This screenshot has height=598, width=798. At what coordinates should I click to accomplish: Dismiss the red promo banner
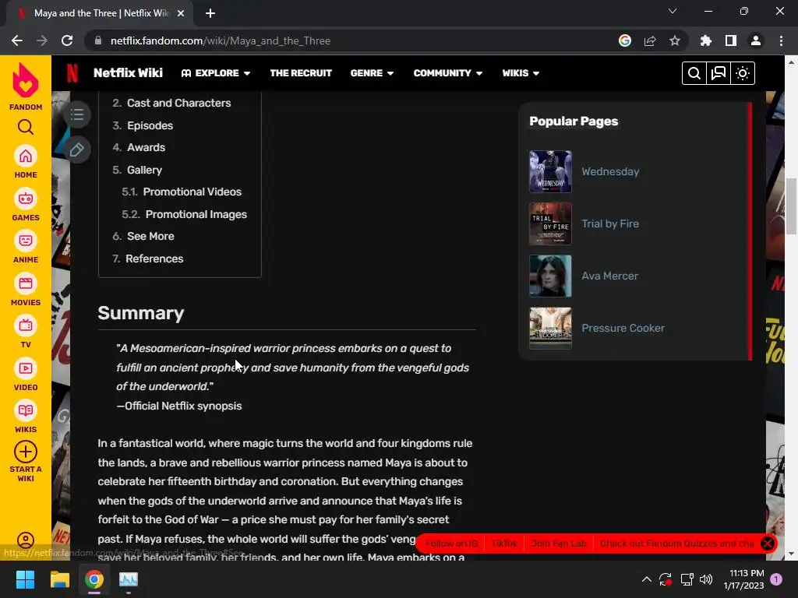coord(768,543)
